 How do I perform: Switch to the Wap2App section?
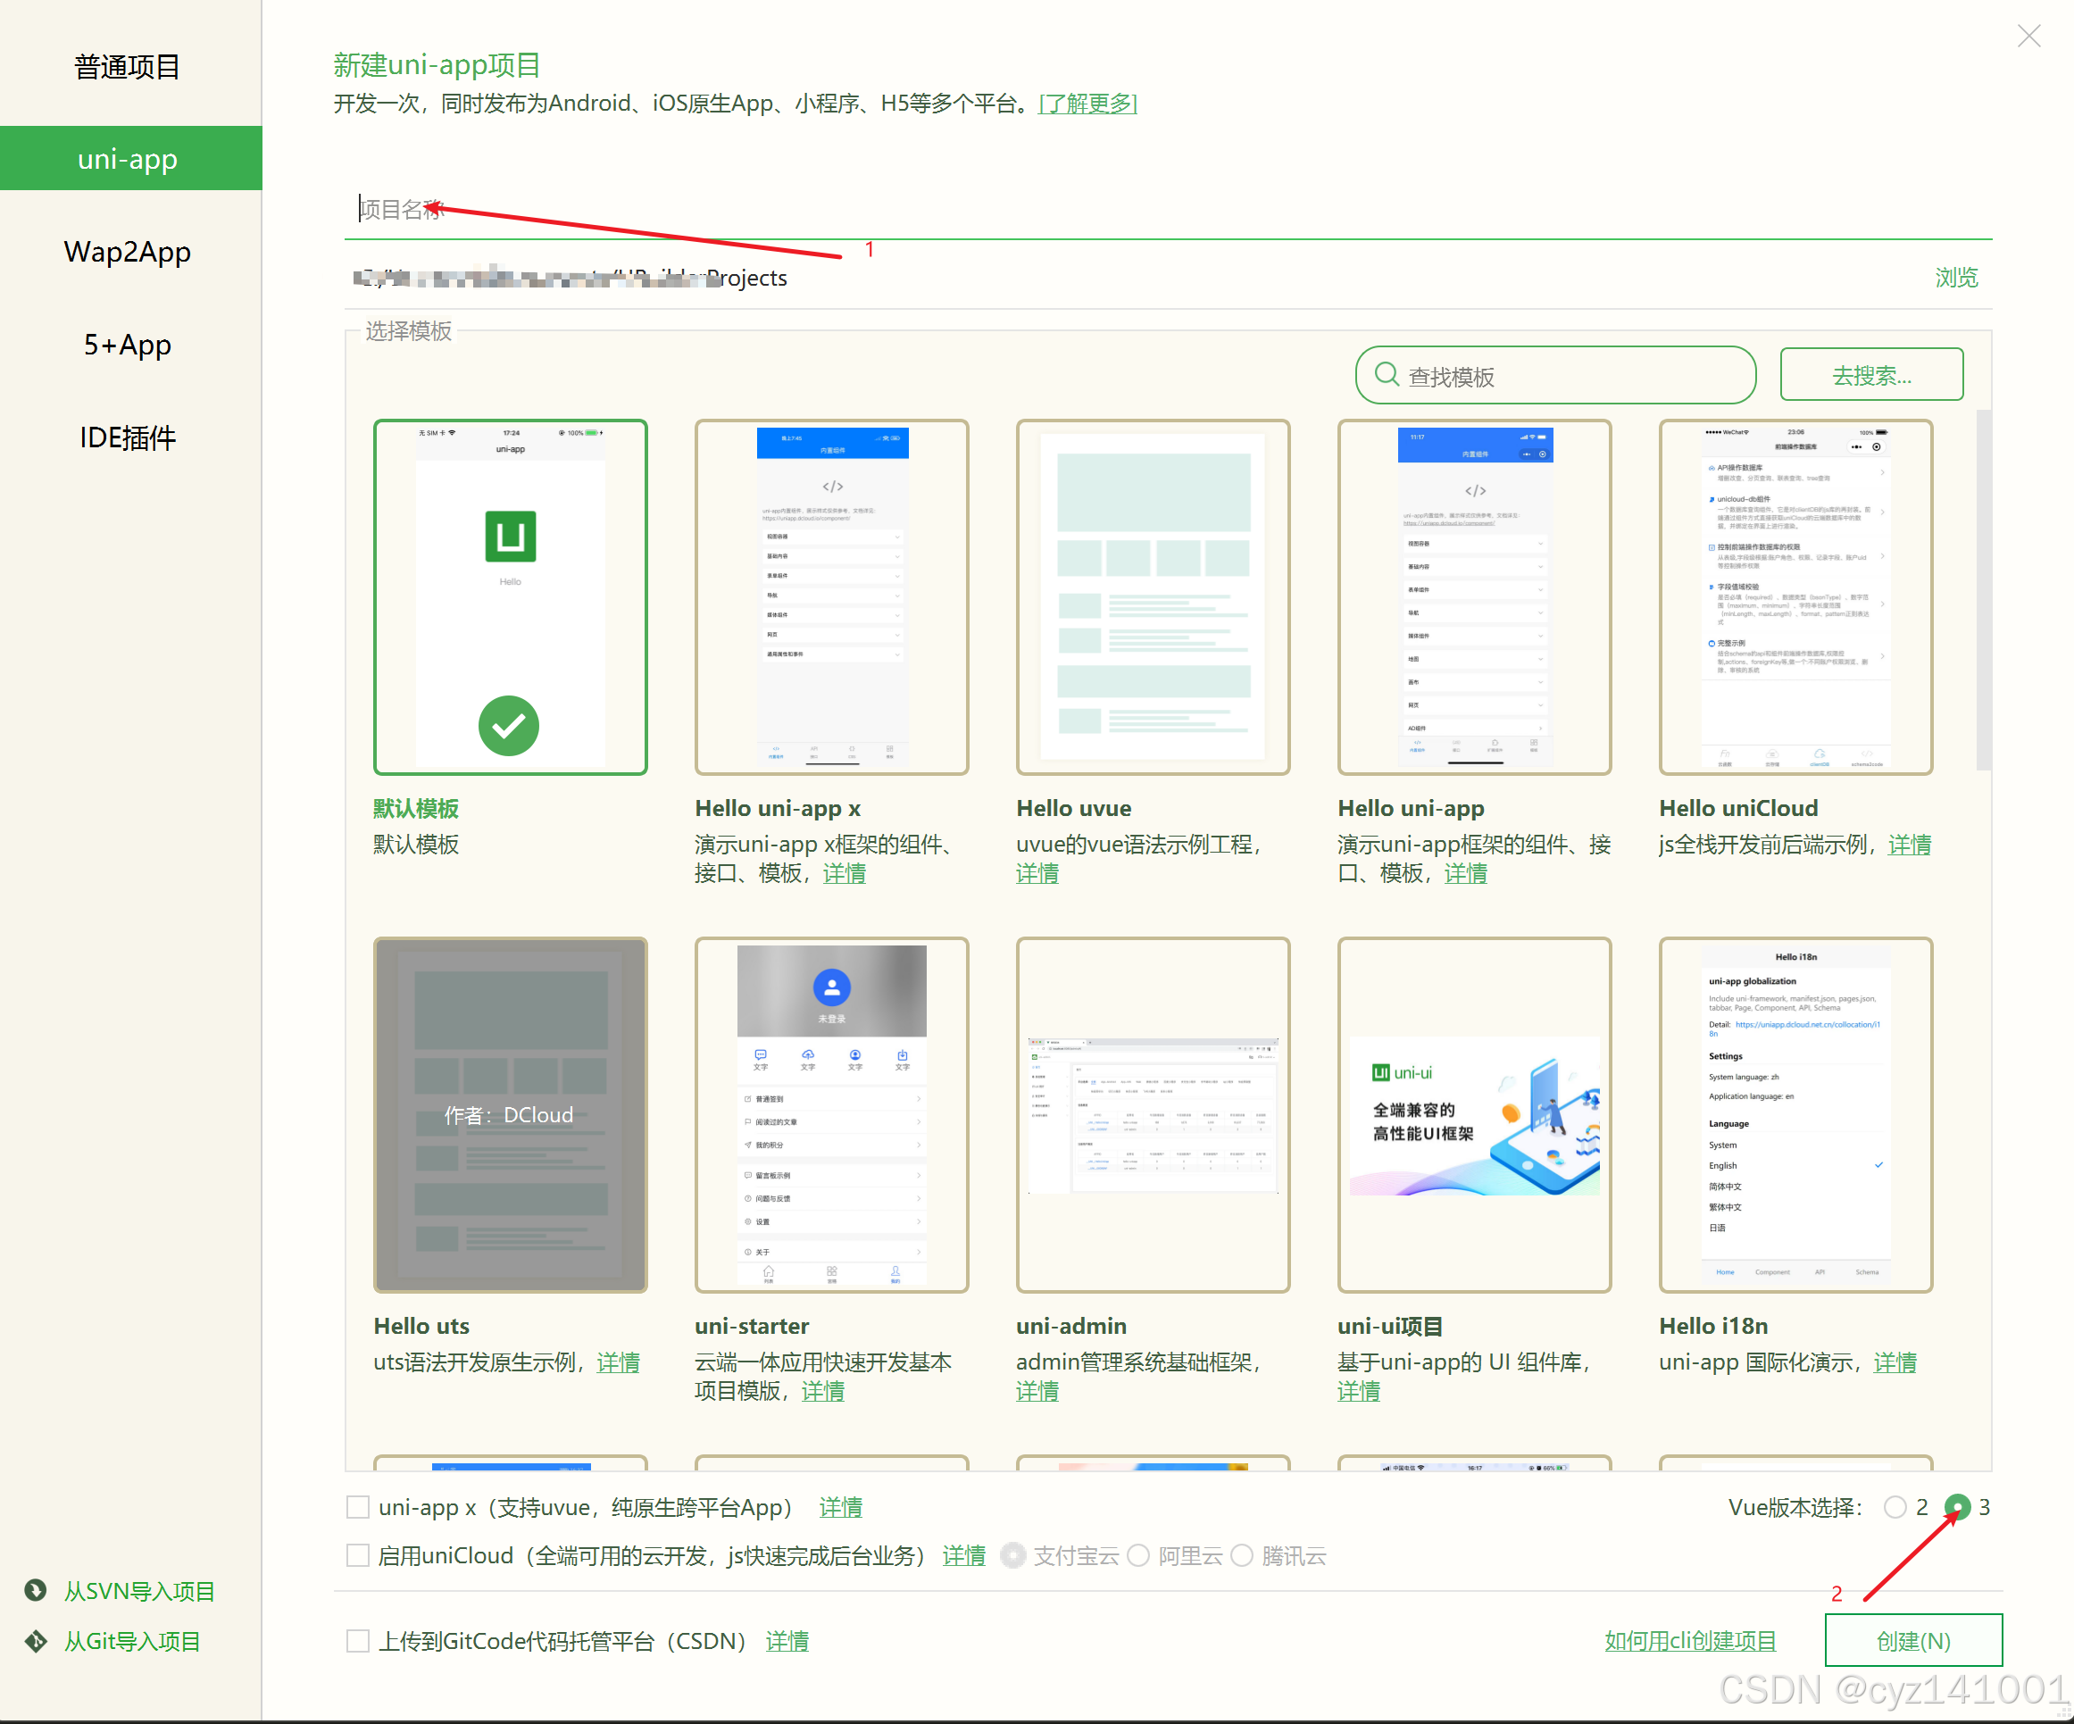coord(128,252)
